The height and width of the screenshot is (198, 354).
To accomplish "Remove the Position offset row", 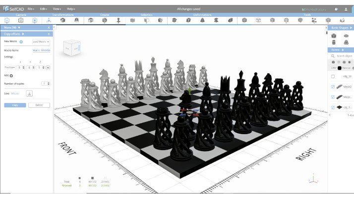I will point(48,67).
